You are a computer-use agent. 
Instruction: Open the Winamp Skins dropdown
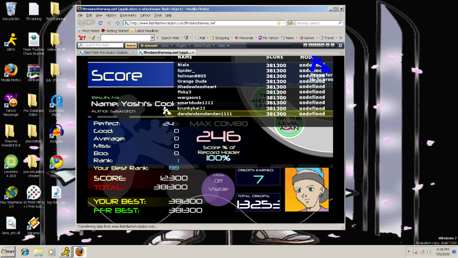[166, 45]
